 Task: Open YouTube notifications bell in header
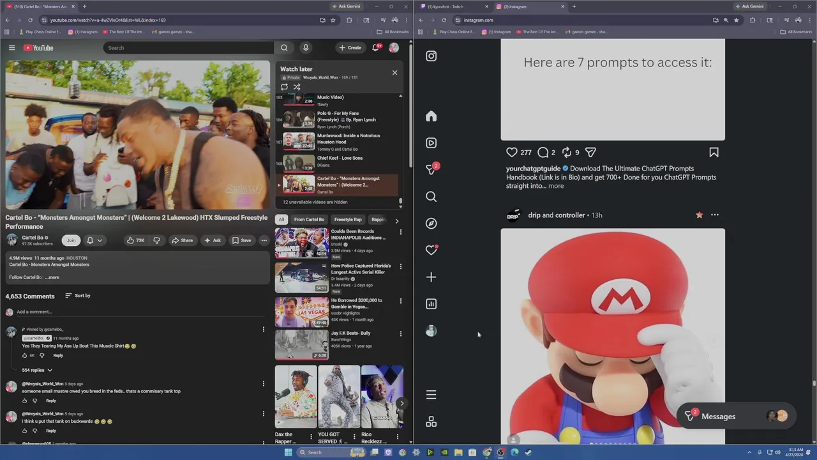click(x=376, y=48)
